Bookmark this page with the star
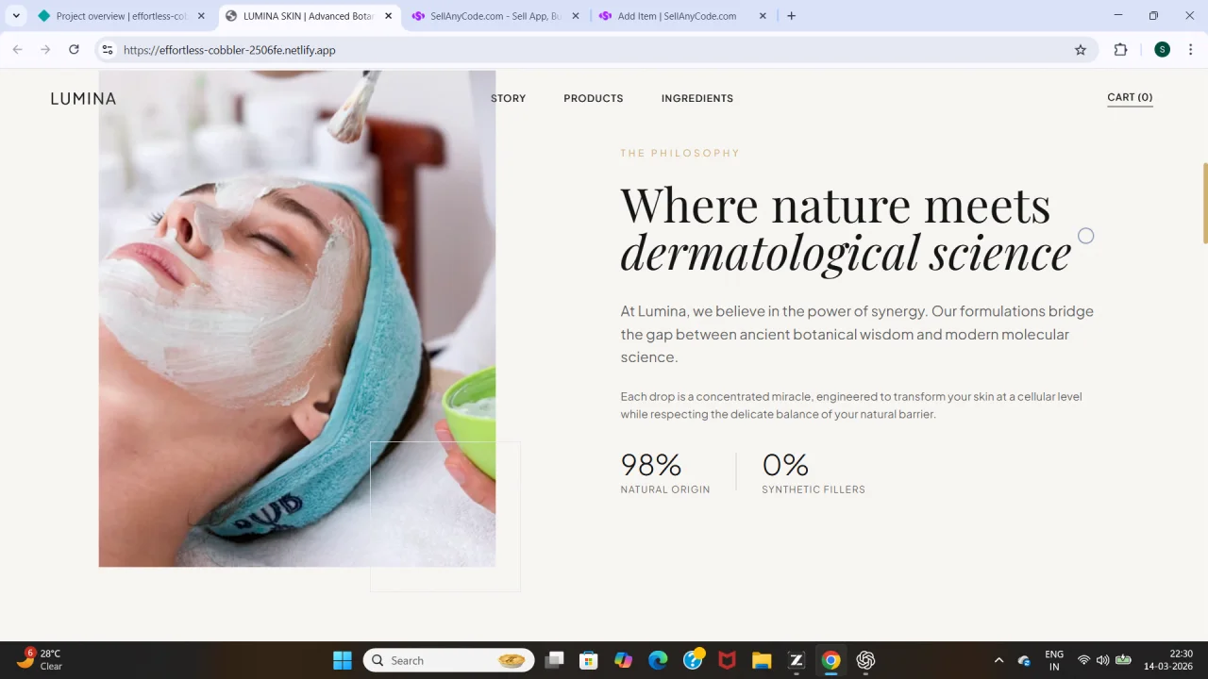Screen dimensions: 1208x679 (1081, 50)
